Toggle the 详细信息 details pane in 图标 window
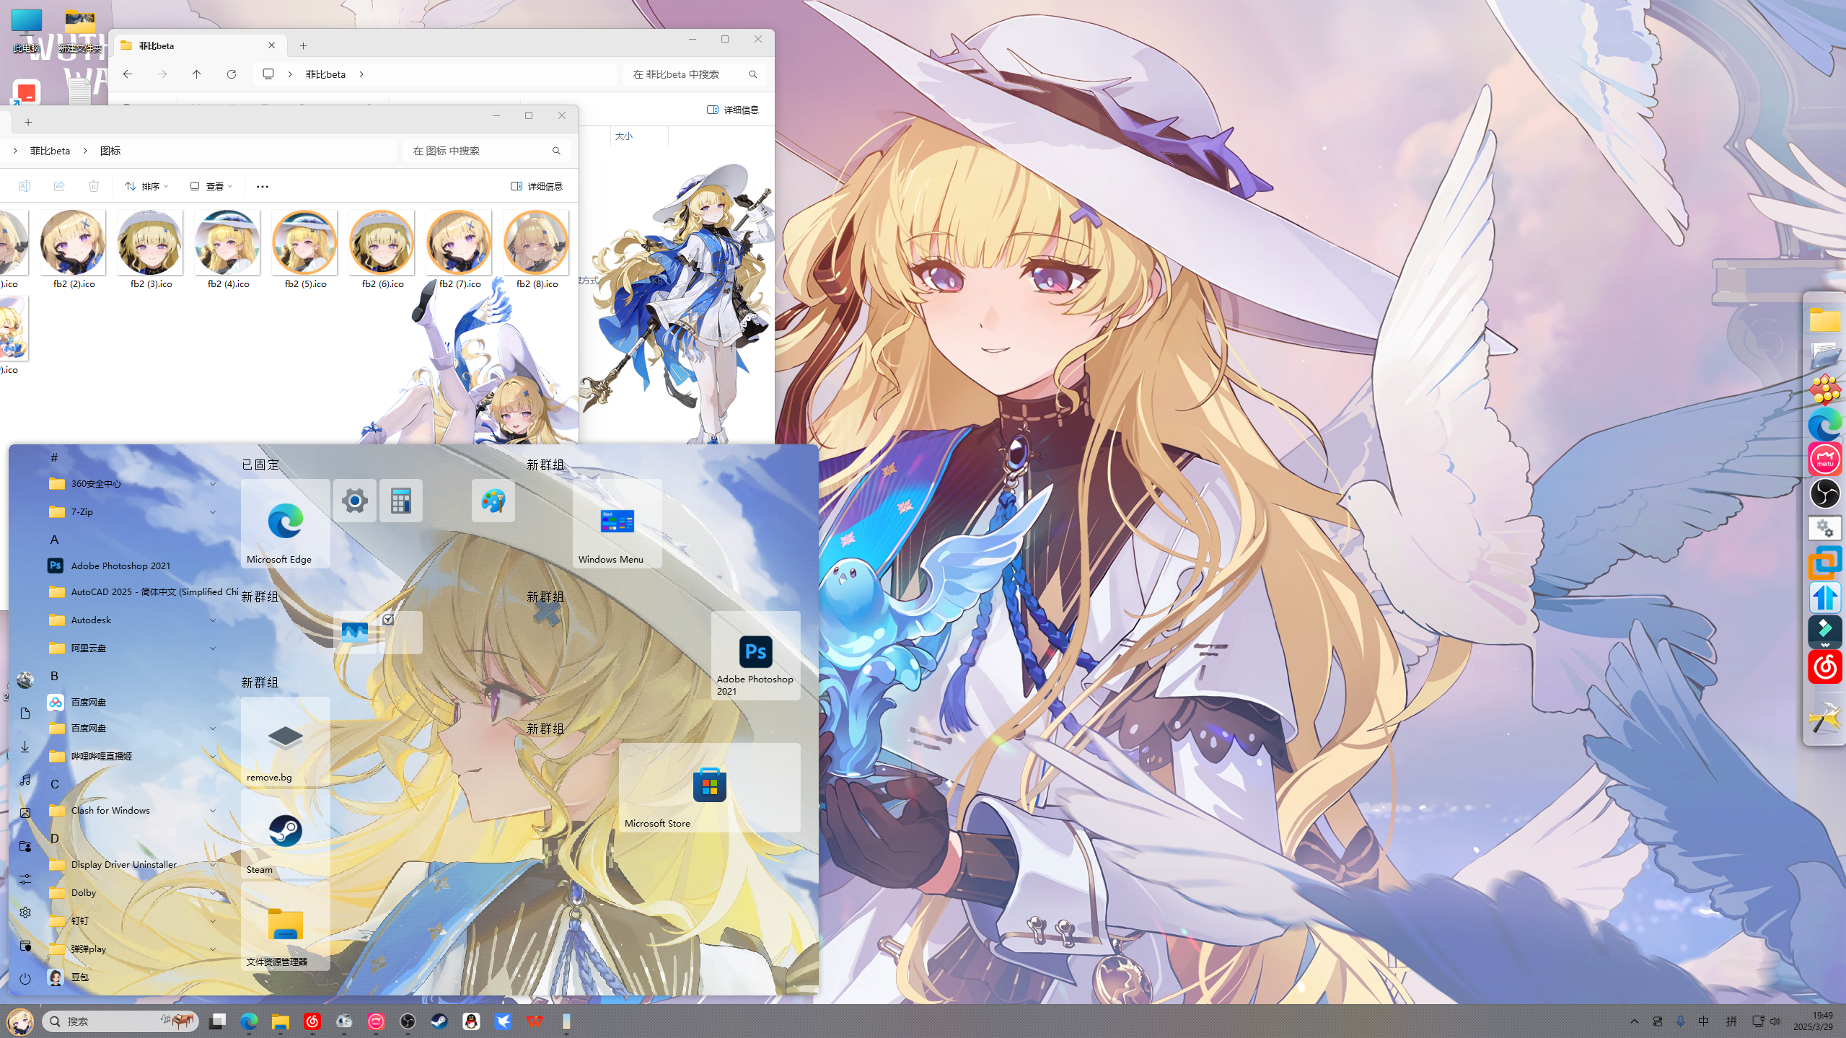 [536, 186]
